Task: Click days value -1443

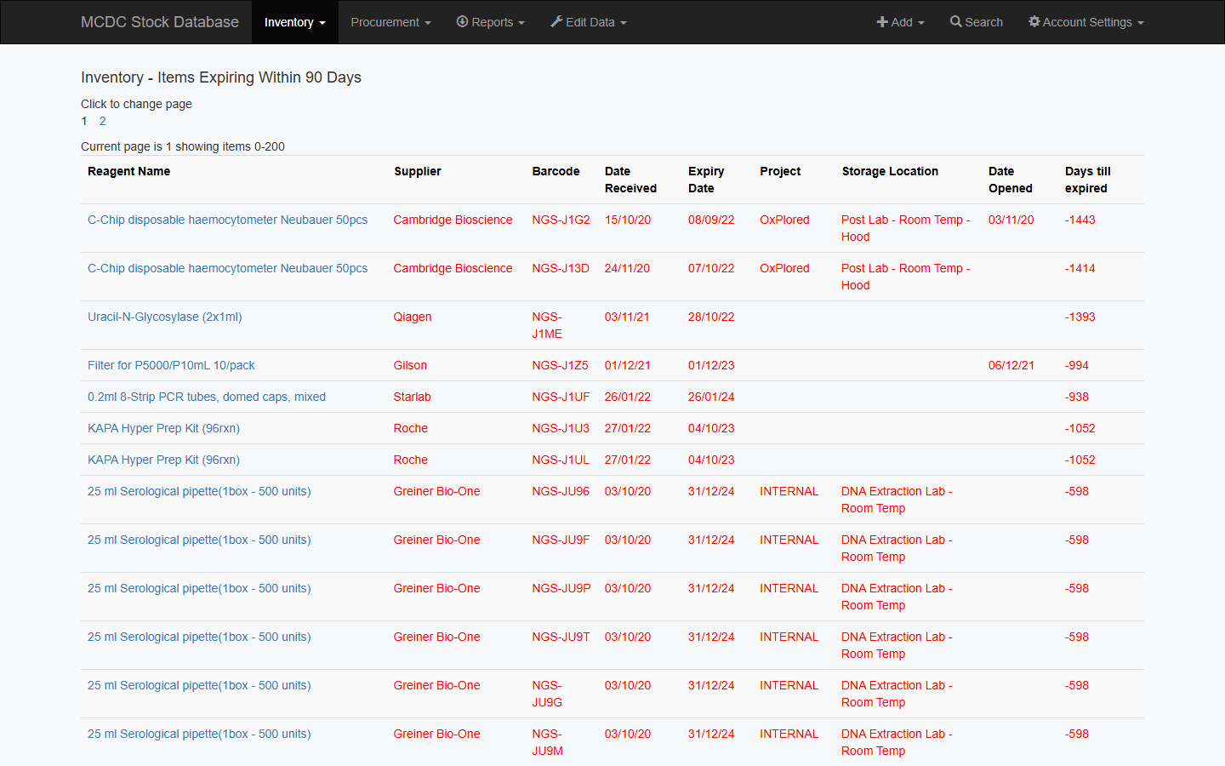Action: pos(1080,220)
